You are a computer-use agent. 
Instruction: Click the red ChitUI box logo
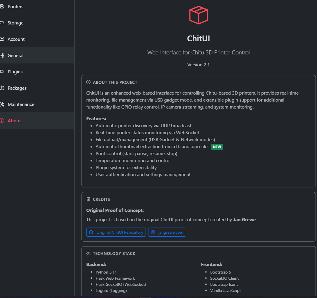point(198,15)
